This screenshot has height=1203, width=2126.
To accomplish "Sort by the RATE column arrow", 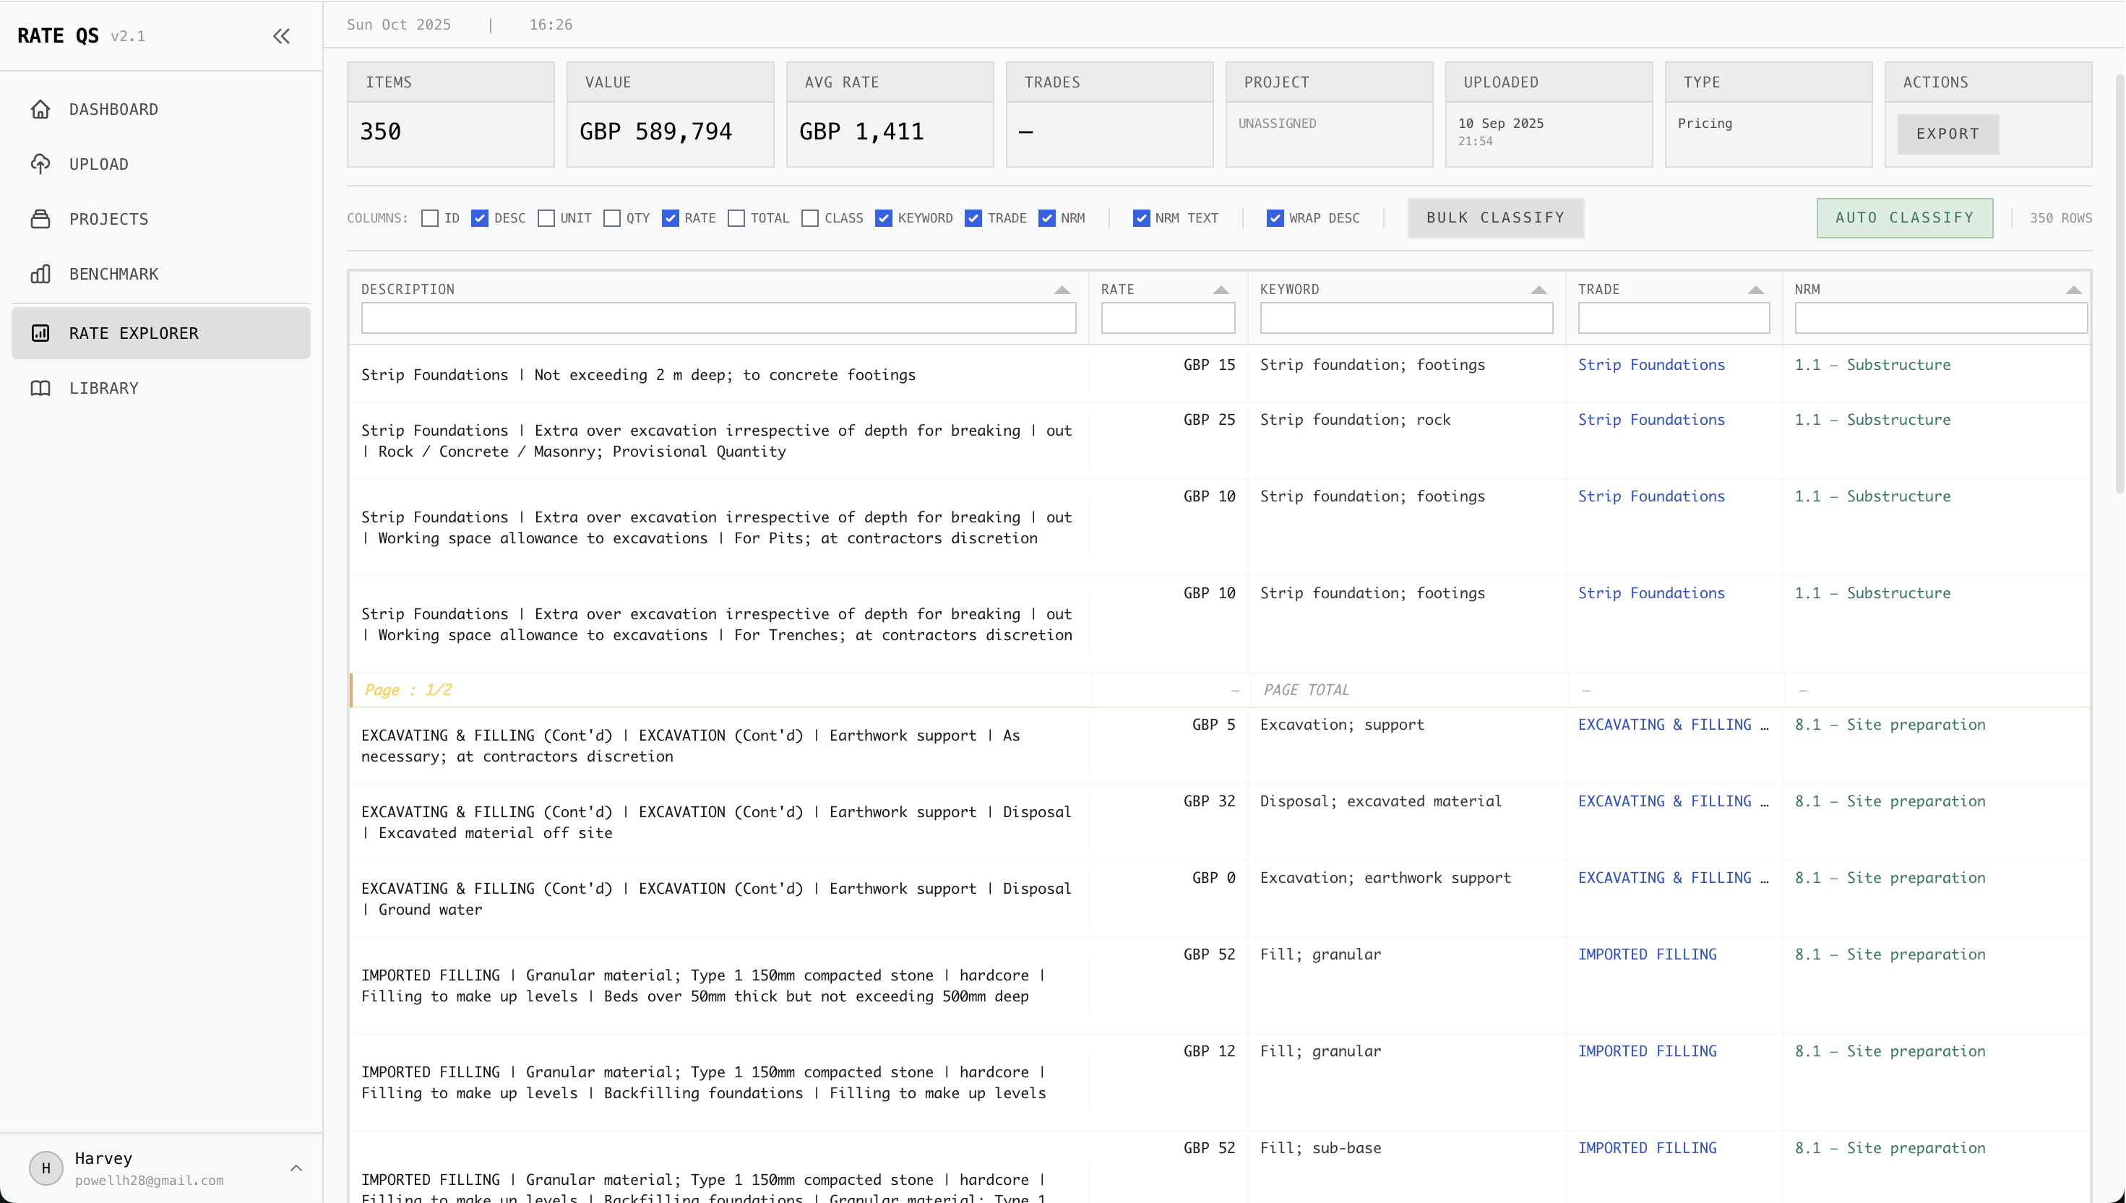I will 1221,290.
